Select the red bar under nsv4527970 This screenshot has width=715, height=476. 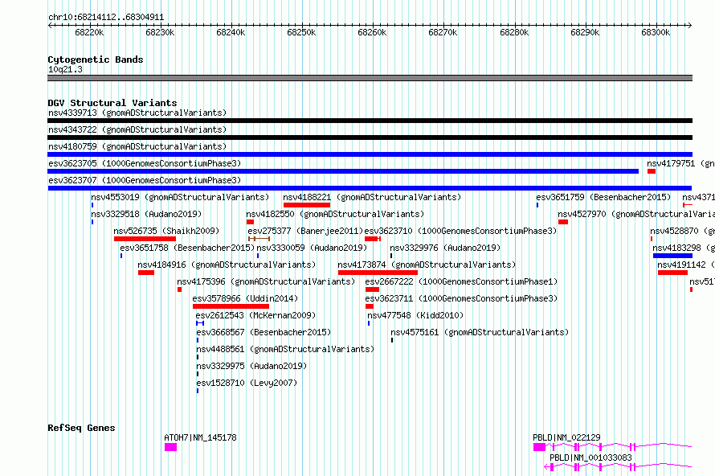[563, 222]
